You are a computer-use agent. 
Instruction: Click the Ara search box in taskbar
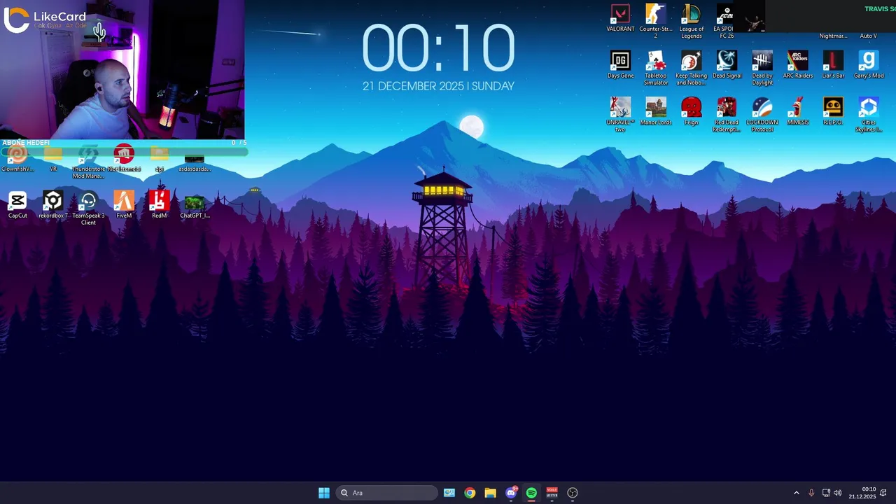tap(386, 493)
